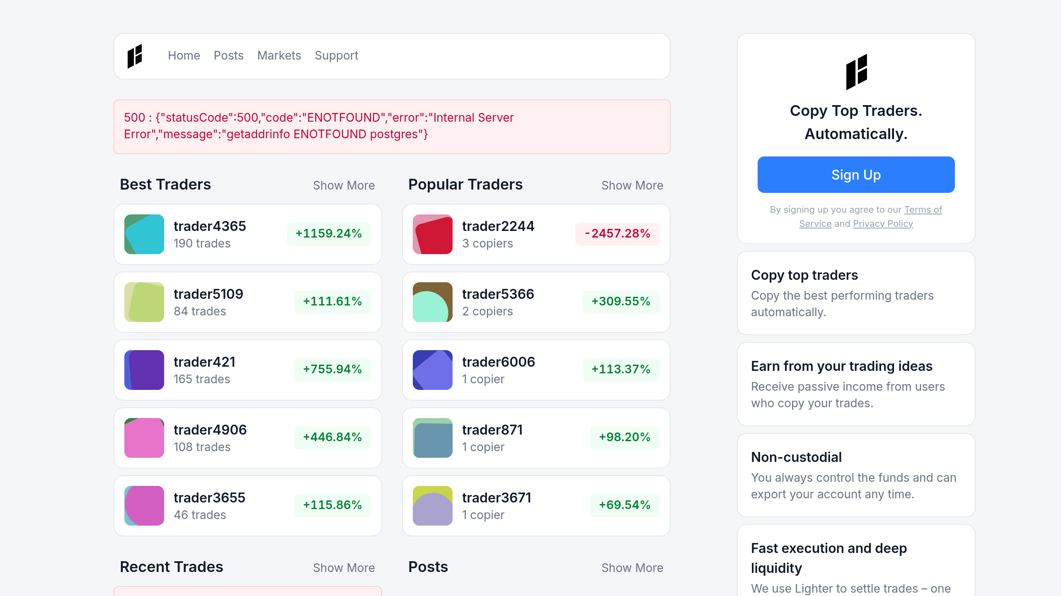Open the Terms of Service link
This screenshot has height=596, width=1061.
tap(923, 210)
